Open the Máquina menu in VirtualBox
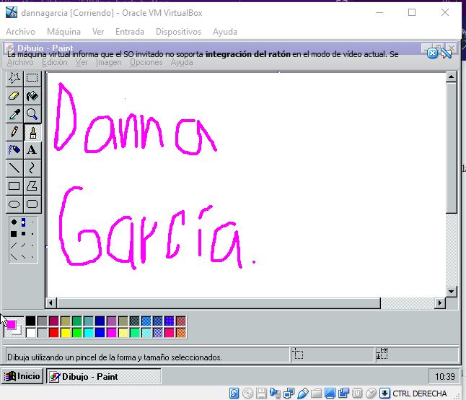This screenshot has height=400, width=466. click(63, 32)
